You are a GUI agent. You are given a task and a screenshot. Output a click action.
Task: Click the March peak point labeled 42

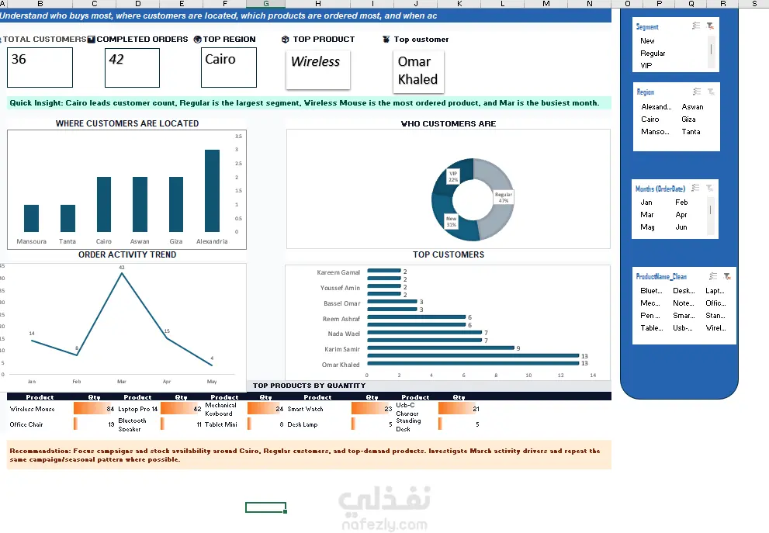click(x=122, y=274)
